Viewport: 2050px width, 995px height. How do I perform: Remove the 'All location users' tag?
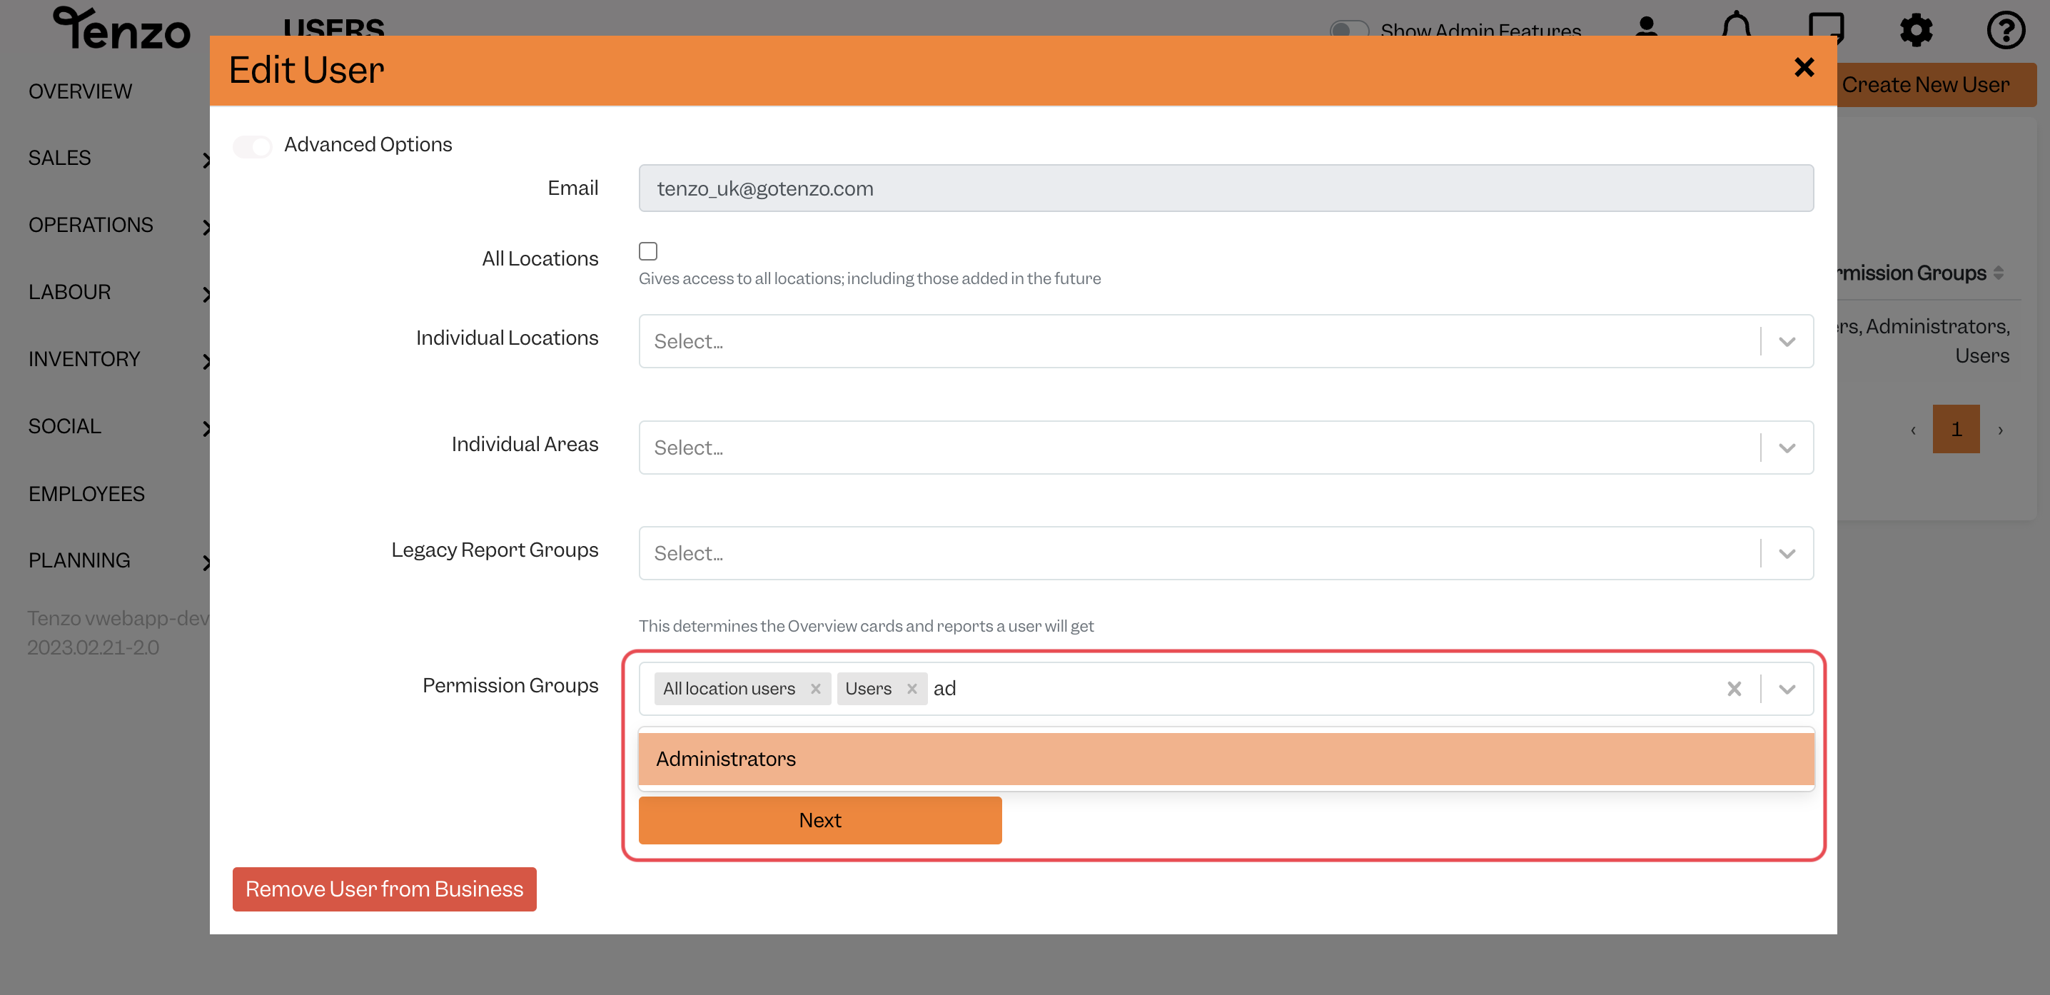816,690
